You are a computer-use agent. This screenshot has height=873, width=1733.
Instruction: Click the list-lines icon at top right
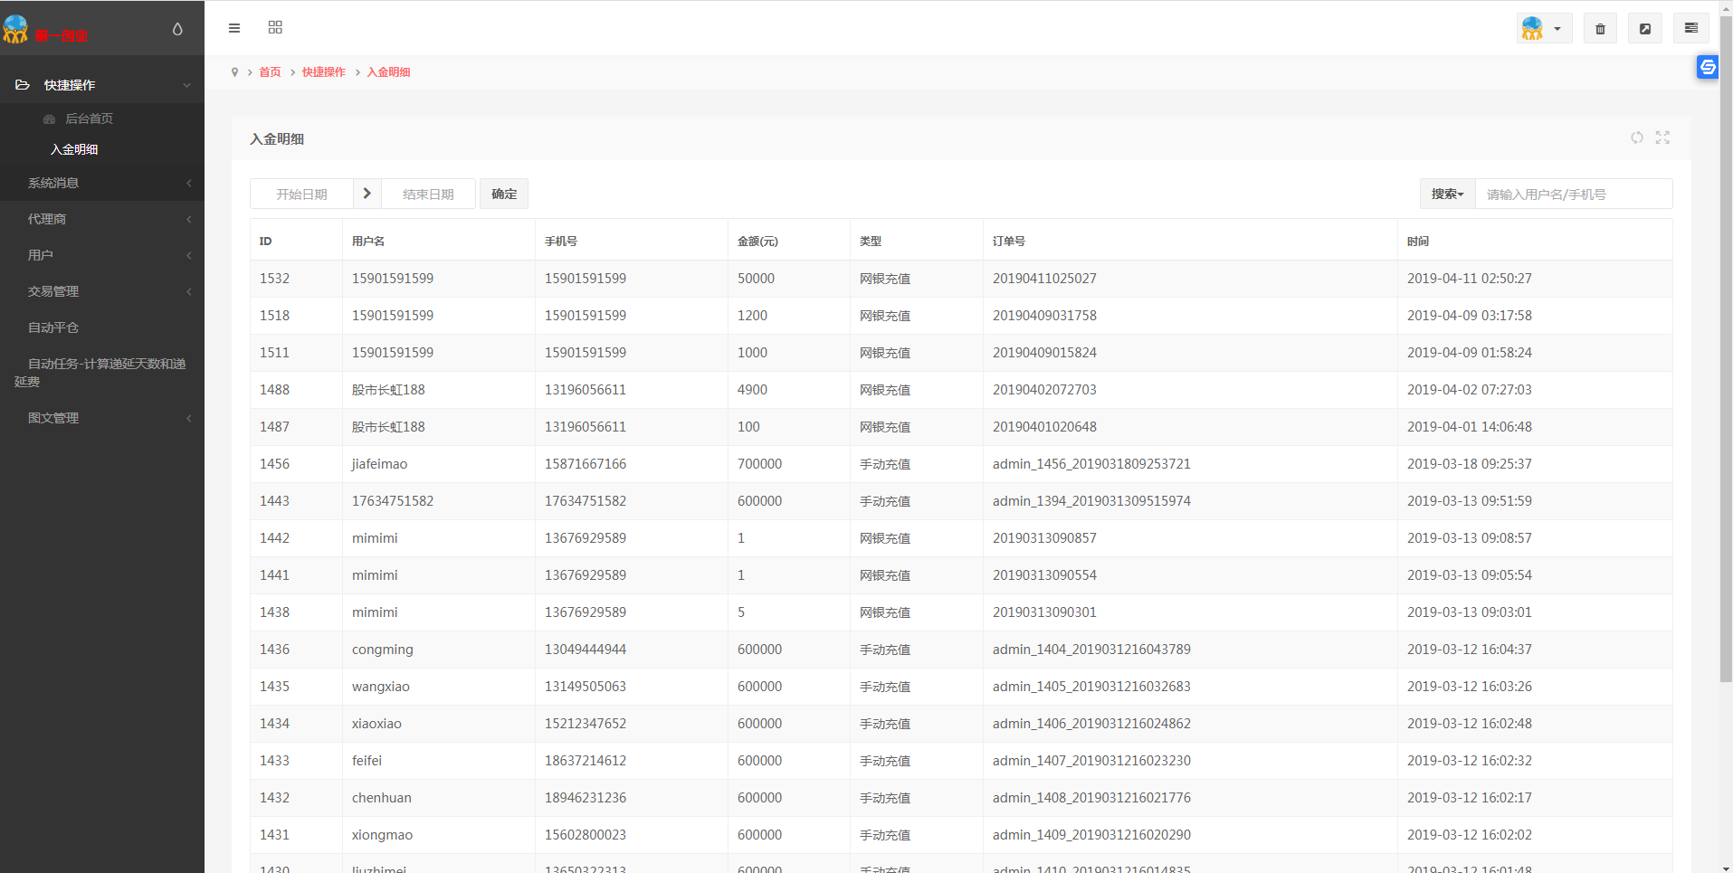tap(1690, 29)
